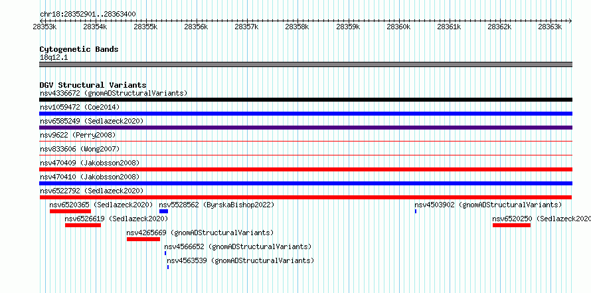Click the 28354k ruler tick label
The width and height of the screenshot is (591, 293).
click(x=95, y=27)
